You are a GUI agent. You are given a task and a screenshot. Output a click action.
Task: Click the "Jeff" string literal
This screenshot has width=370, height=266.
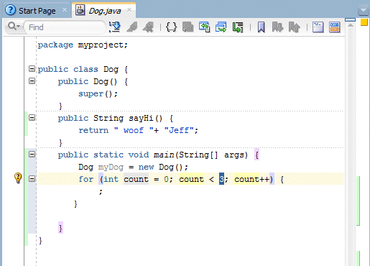[179, 130]
